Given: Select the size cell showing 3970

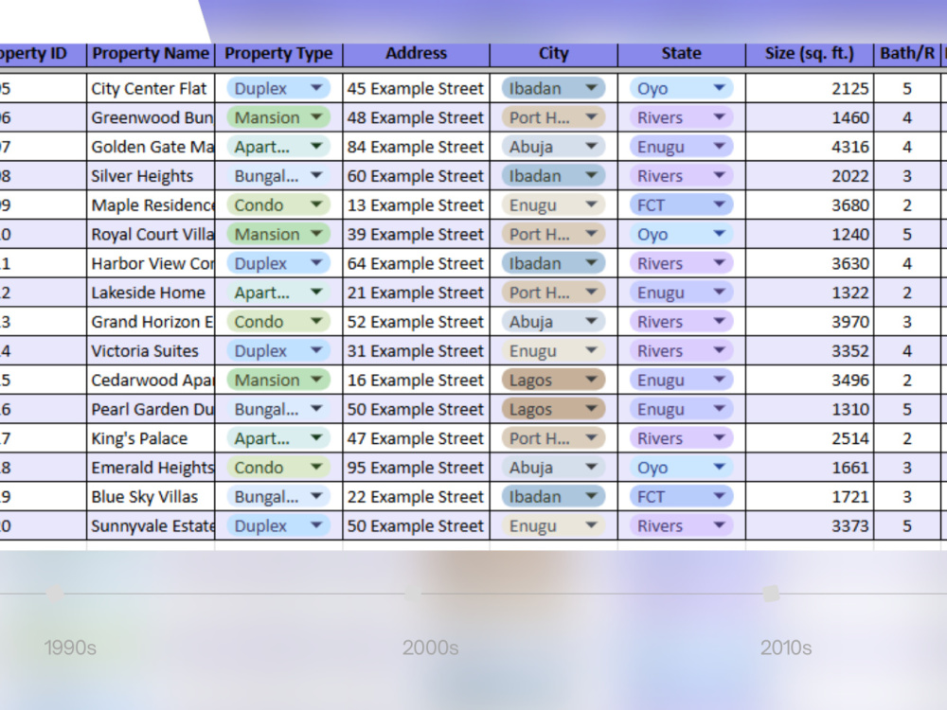Looking at the screenshot, I should 810,322.
